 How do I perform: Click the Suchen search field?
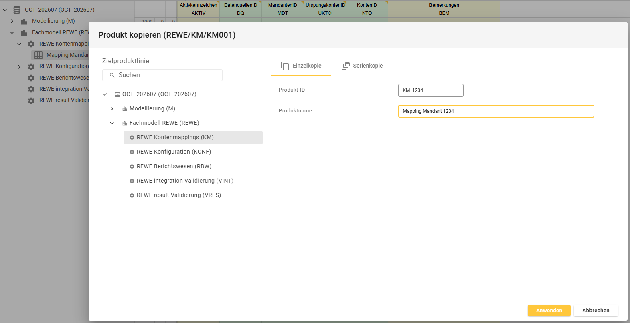(162, 75)
